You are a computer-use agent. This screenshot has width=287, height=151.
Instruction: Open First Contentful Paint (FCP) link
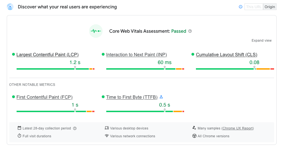(44, 97)
